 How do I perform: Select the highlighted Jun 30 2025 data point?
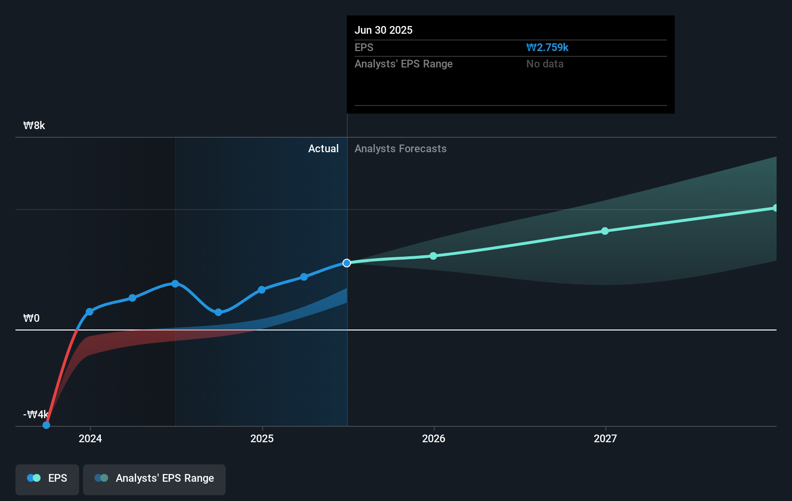(x=346, y=263)
